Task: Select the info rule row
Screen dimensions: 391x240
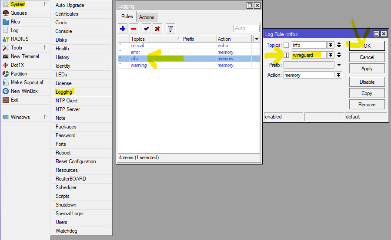Action: click(x=189, y=59)
